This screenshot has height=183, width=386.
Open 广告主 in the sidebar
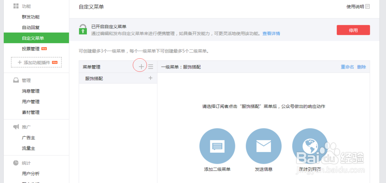[29, 138]
